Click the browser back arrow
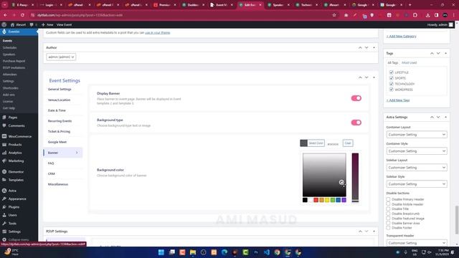 tap(6, 15)
